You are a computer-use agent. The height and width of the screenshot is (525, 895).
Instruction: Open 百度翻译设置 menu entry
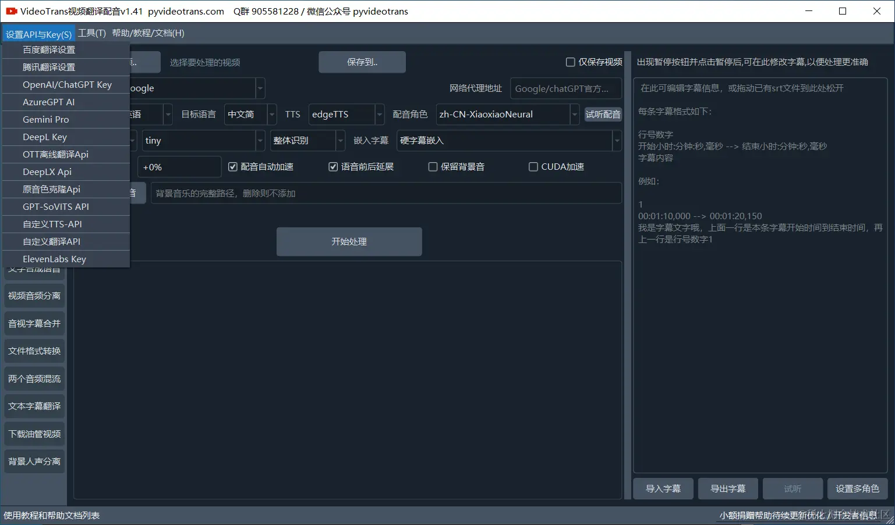[x=66, y=50]
